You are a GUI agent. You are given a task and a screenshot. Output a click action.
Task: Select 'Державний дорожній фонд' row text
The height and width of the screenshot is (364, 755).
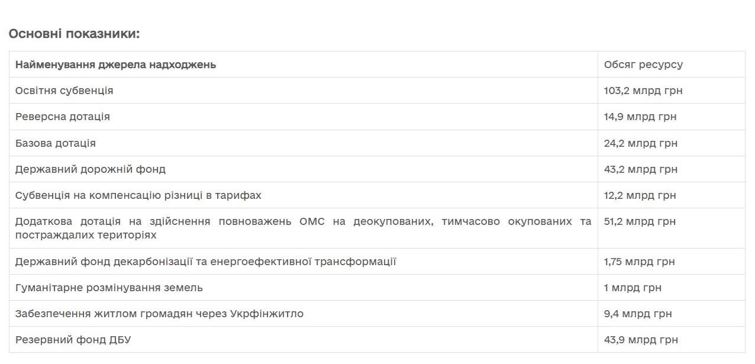(x=91, y=169)
